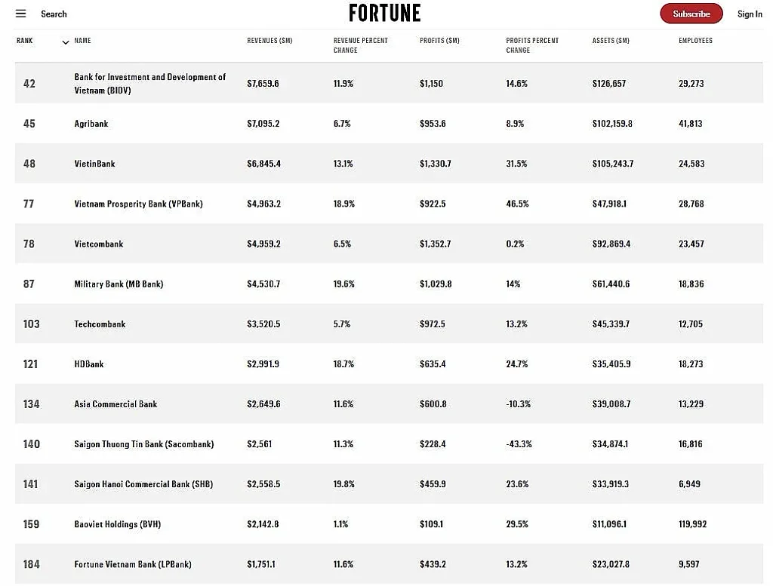Screen dimensions: 773x586
Task: Go to Fortune home via logo
Action: point(385,14)
